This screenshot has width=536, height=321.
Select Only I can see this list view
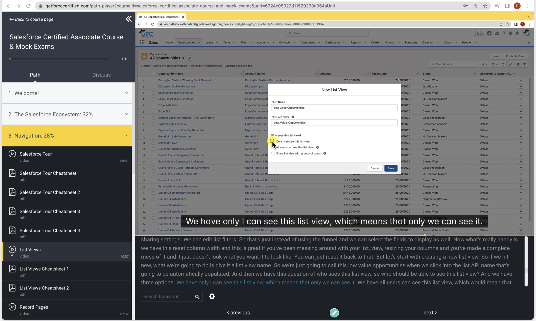point(272,141)
